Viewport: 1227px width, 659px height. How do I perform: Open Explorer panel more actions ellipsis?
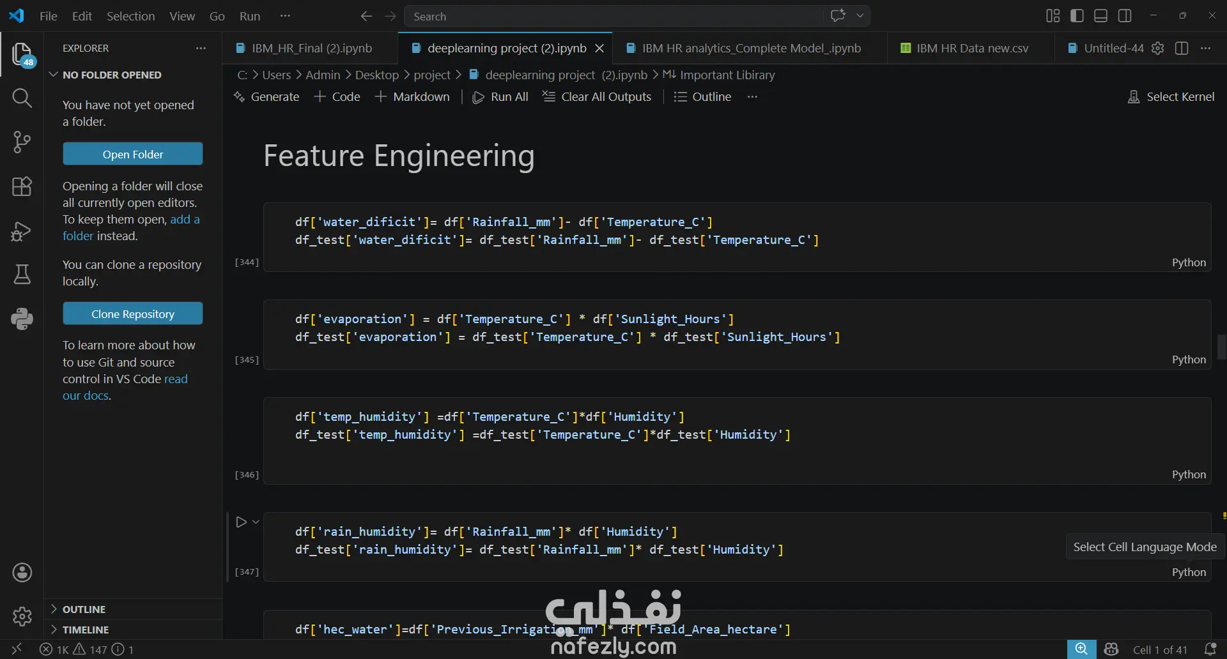click(x=201, y=48)
